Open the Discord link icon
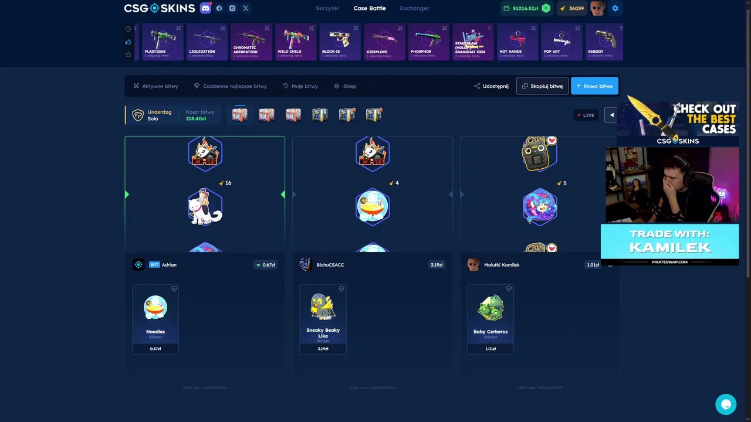 pos(205,8)
